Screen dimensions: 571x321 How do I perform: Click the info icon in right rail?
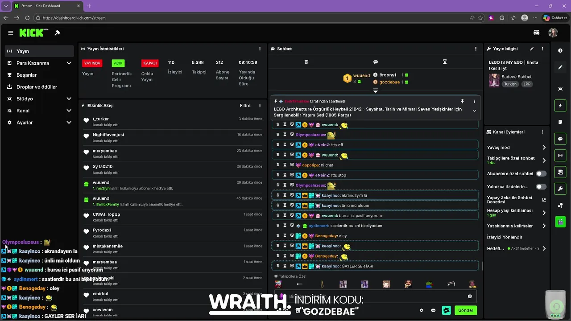pyautogui.click(x=560, y=51)
